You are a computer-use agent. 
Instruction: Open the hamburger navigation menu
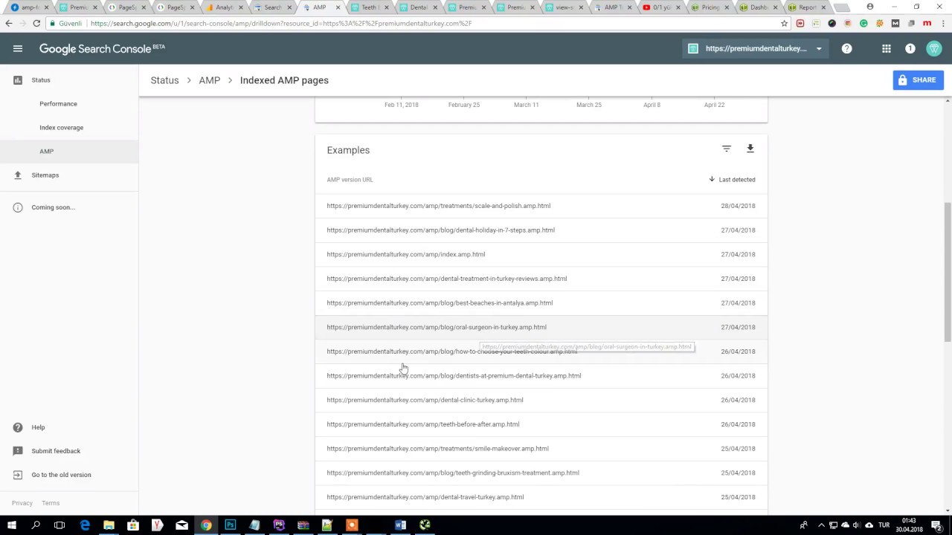(18, 48)
